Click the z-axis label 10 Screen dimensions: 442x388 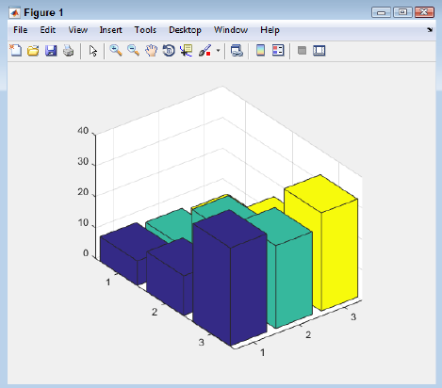[83, 223]
